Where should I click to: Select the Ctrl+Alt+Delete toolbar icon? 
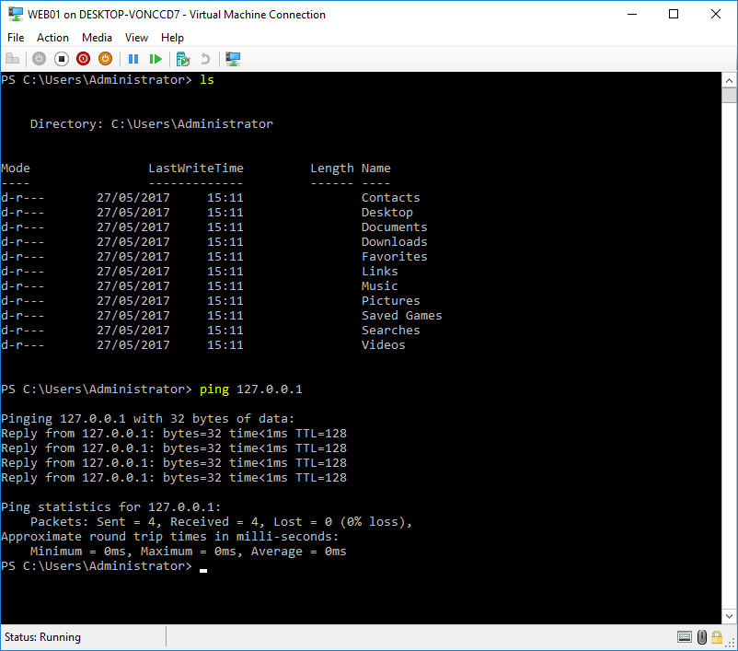pos(12,58)
